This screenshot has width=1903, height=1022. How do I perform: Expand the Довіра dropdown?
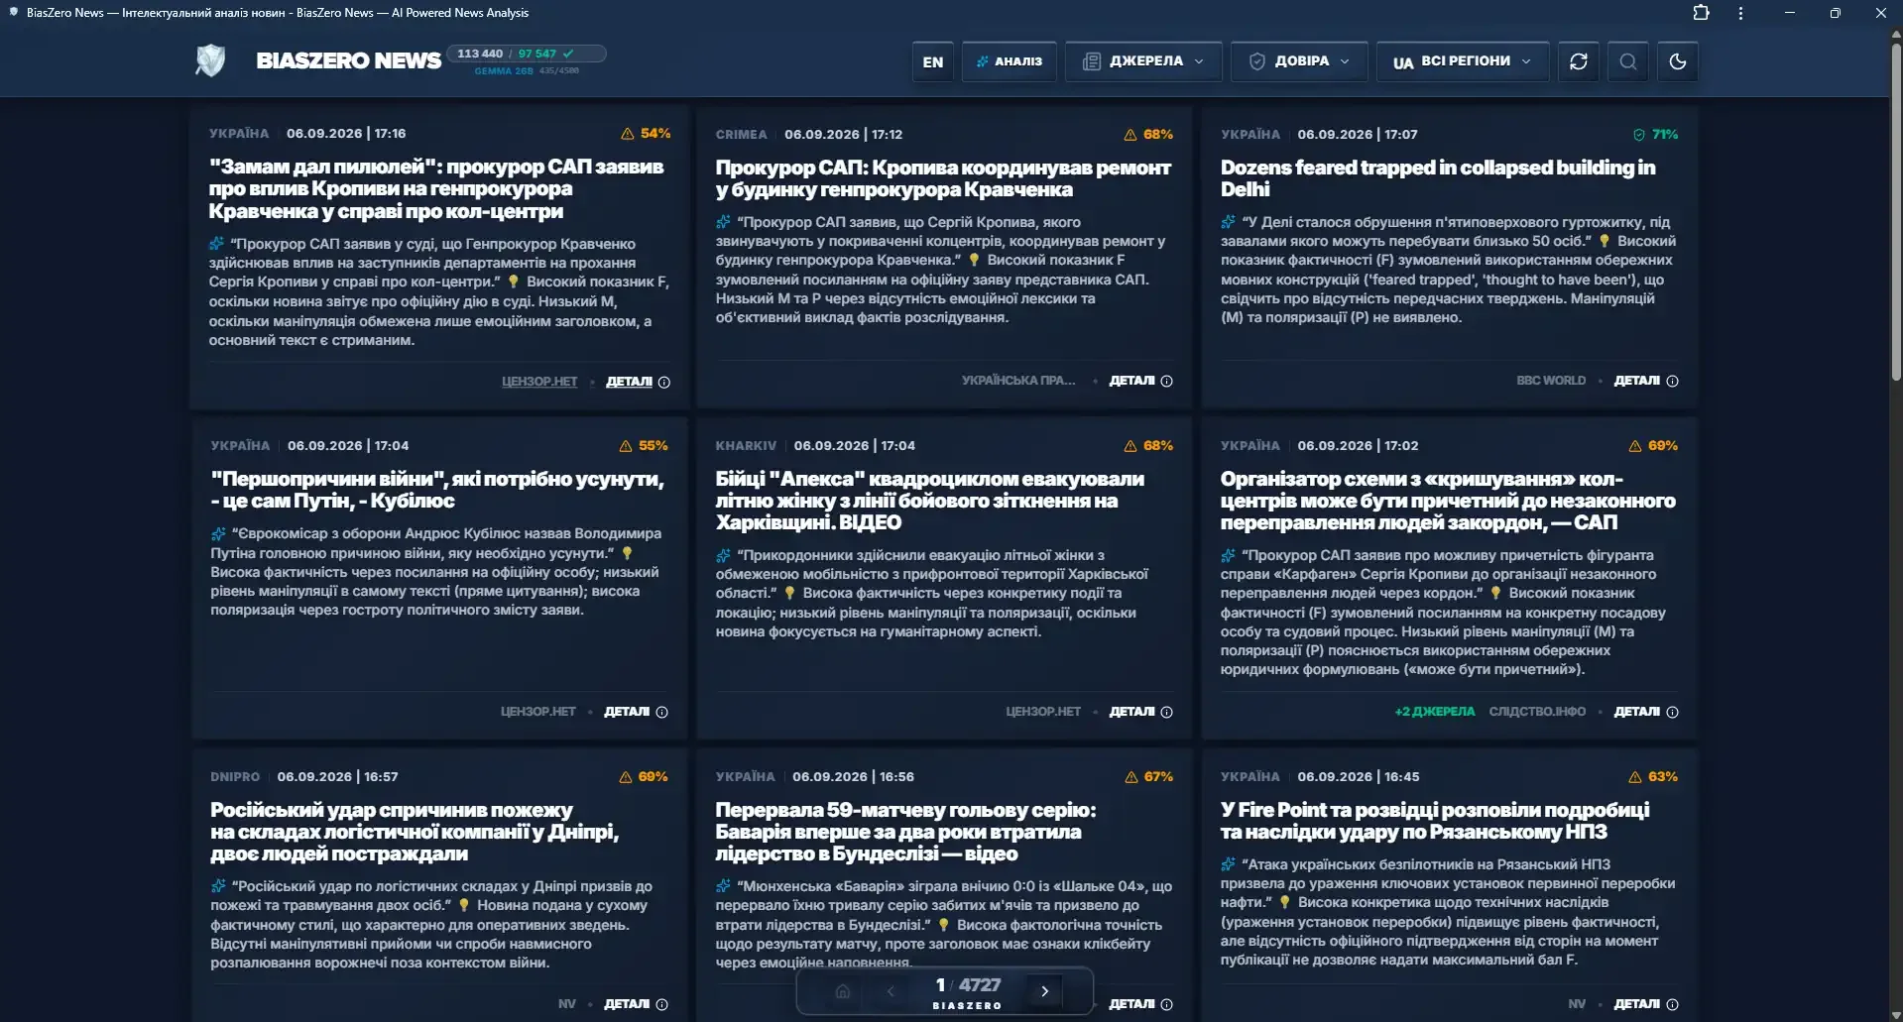[1299, 61]
